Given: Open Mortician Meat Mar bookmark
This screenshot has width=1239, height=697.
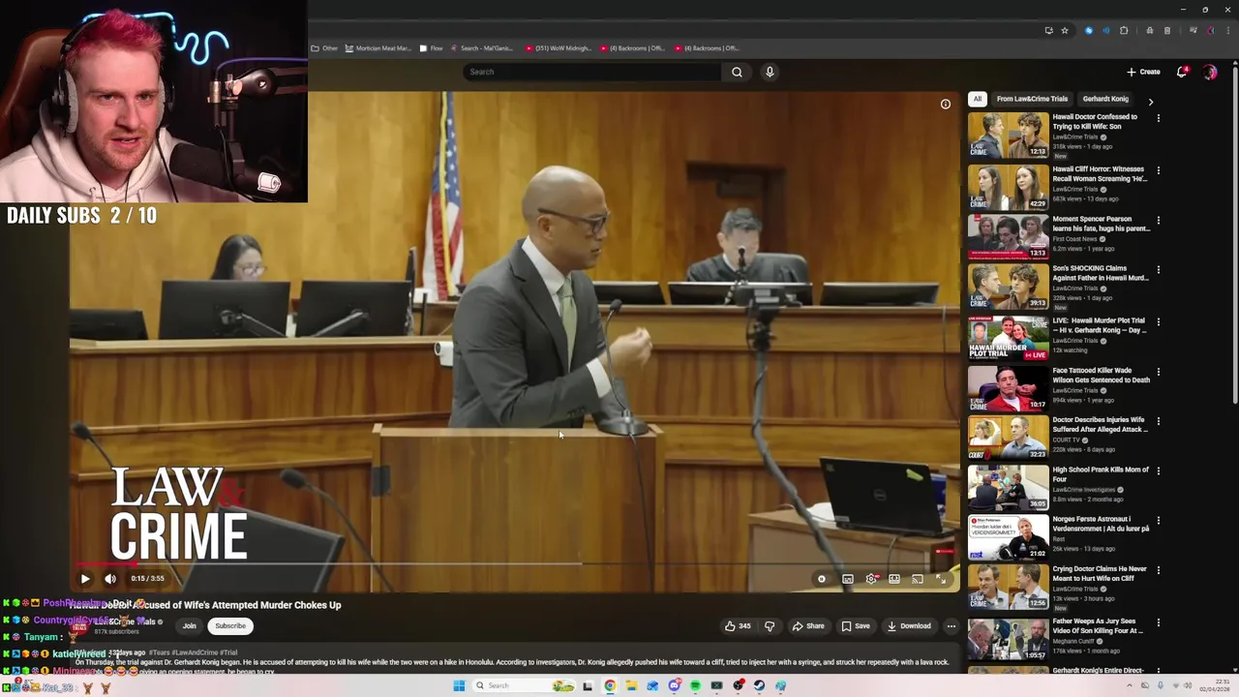Looking at the screenshot, I should click(x=378, y=48).
